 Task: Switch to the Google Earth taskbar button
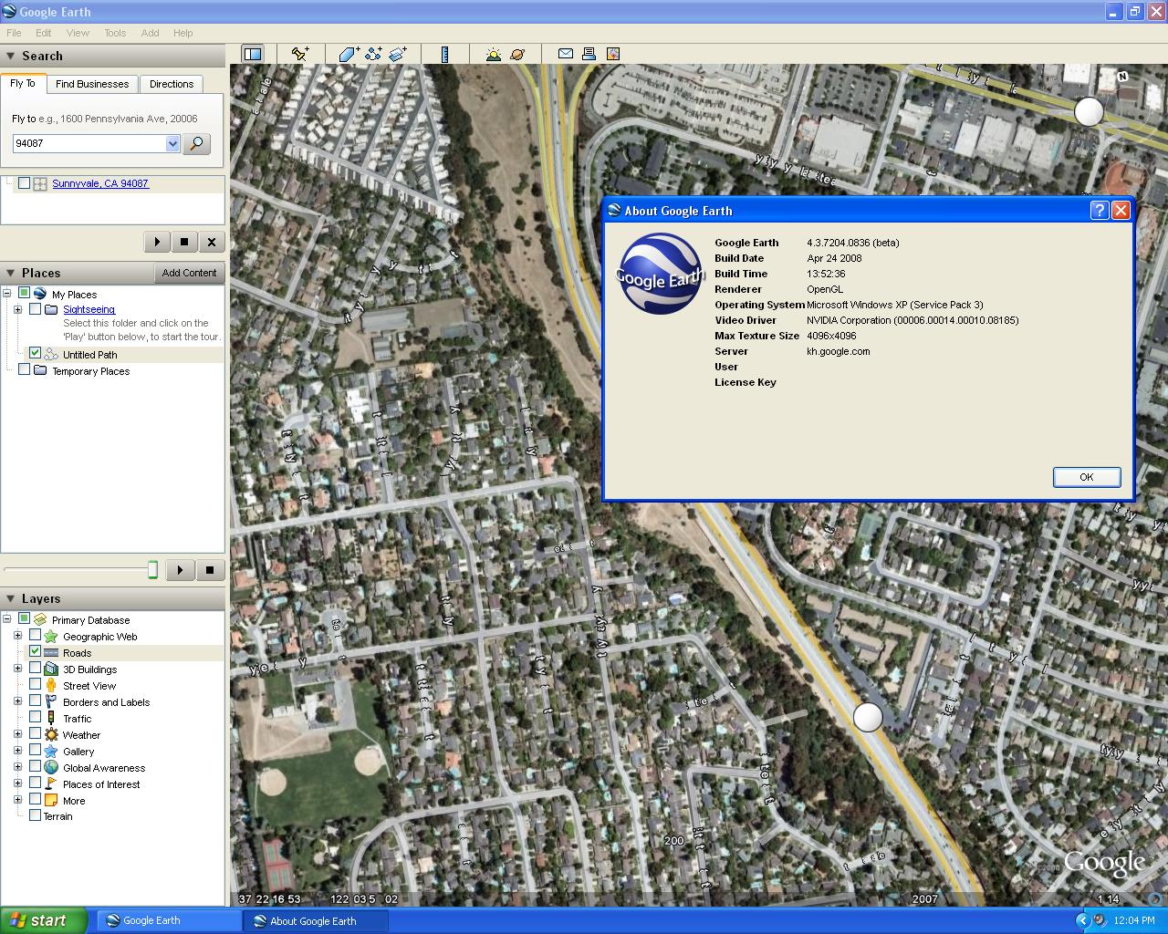click(169, 921)
